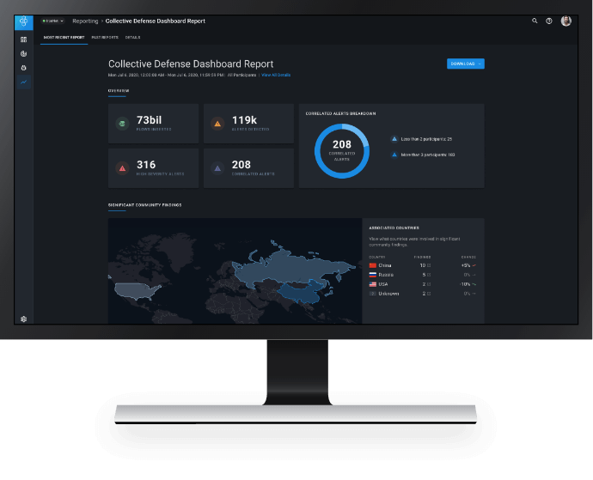Screen dimensions: 593x480
Task: Open China findings external link icon
Action: pos(429,265)
